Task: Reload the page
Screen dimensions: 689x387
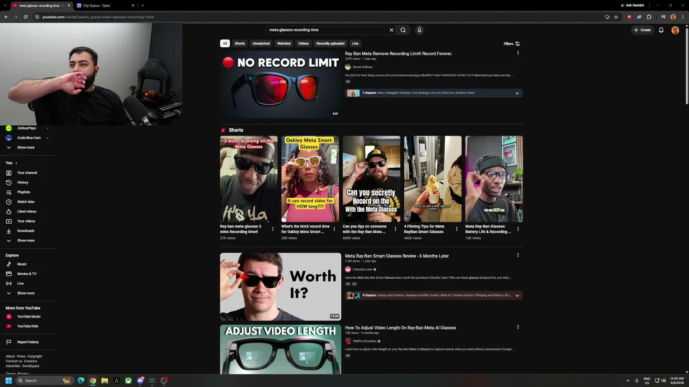Action: click(25, 17)
